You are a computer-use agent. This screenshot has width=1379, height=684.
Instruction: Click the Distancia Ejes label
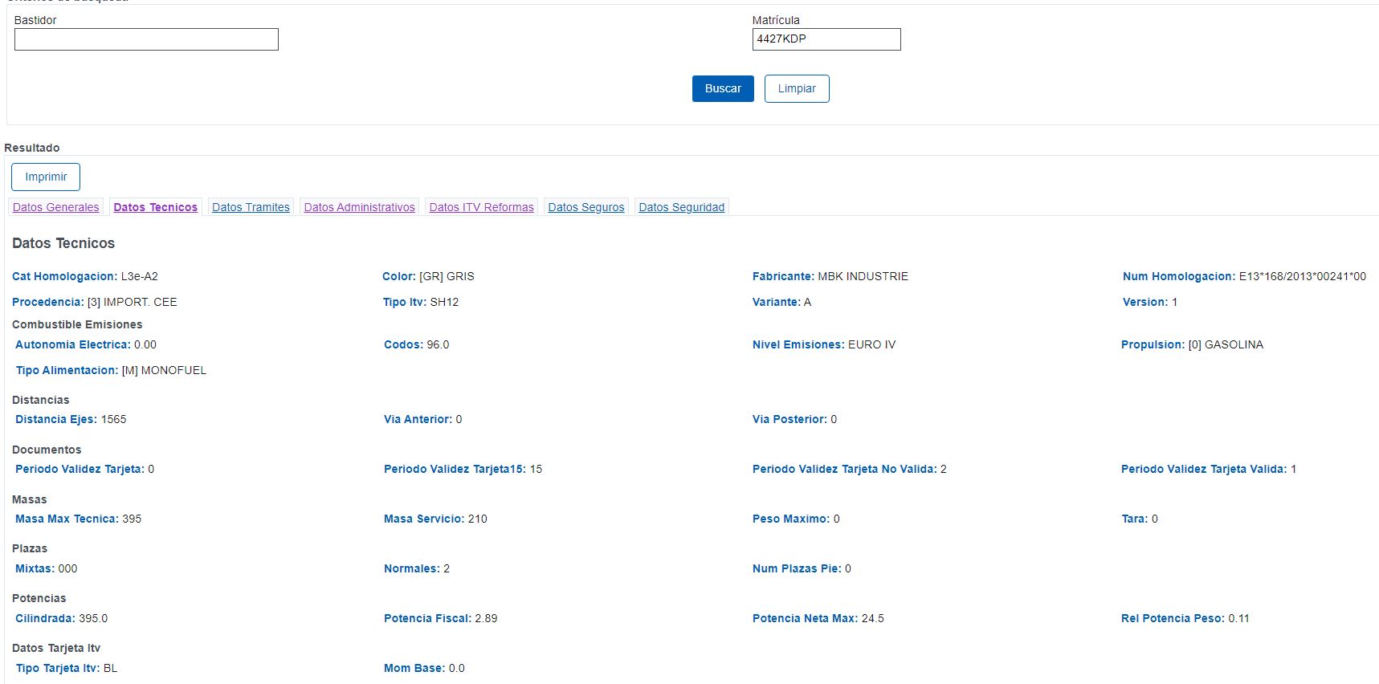[x=56, y=419]
